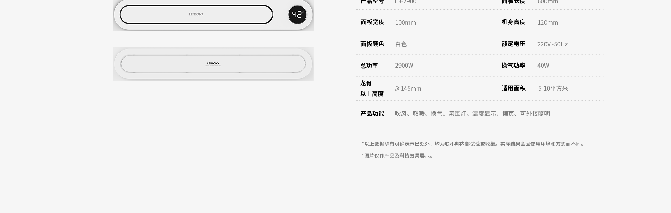Click the LENBOND logo on the lower panel
Image resolution: width=671 pixels, height=213 pixels.
tap(213, 63)
